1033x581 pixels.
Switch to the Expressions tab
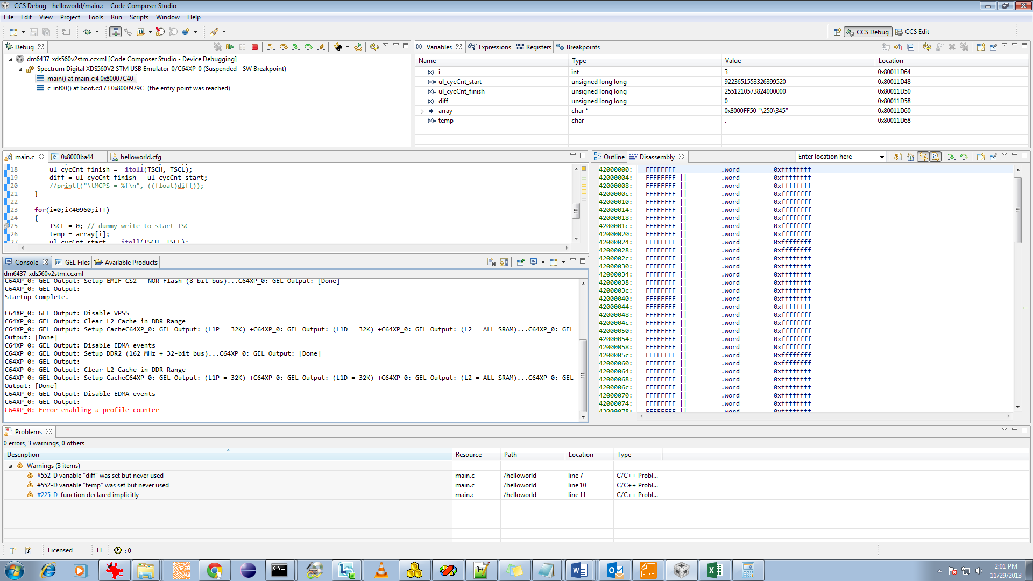pos(490,47)
